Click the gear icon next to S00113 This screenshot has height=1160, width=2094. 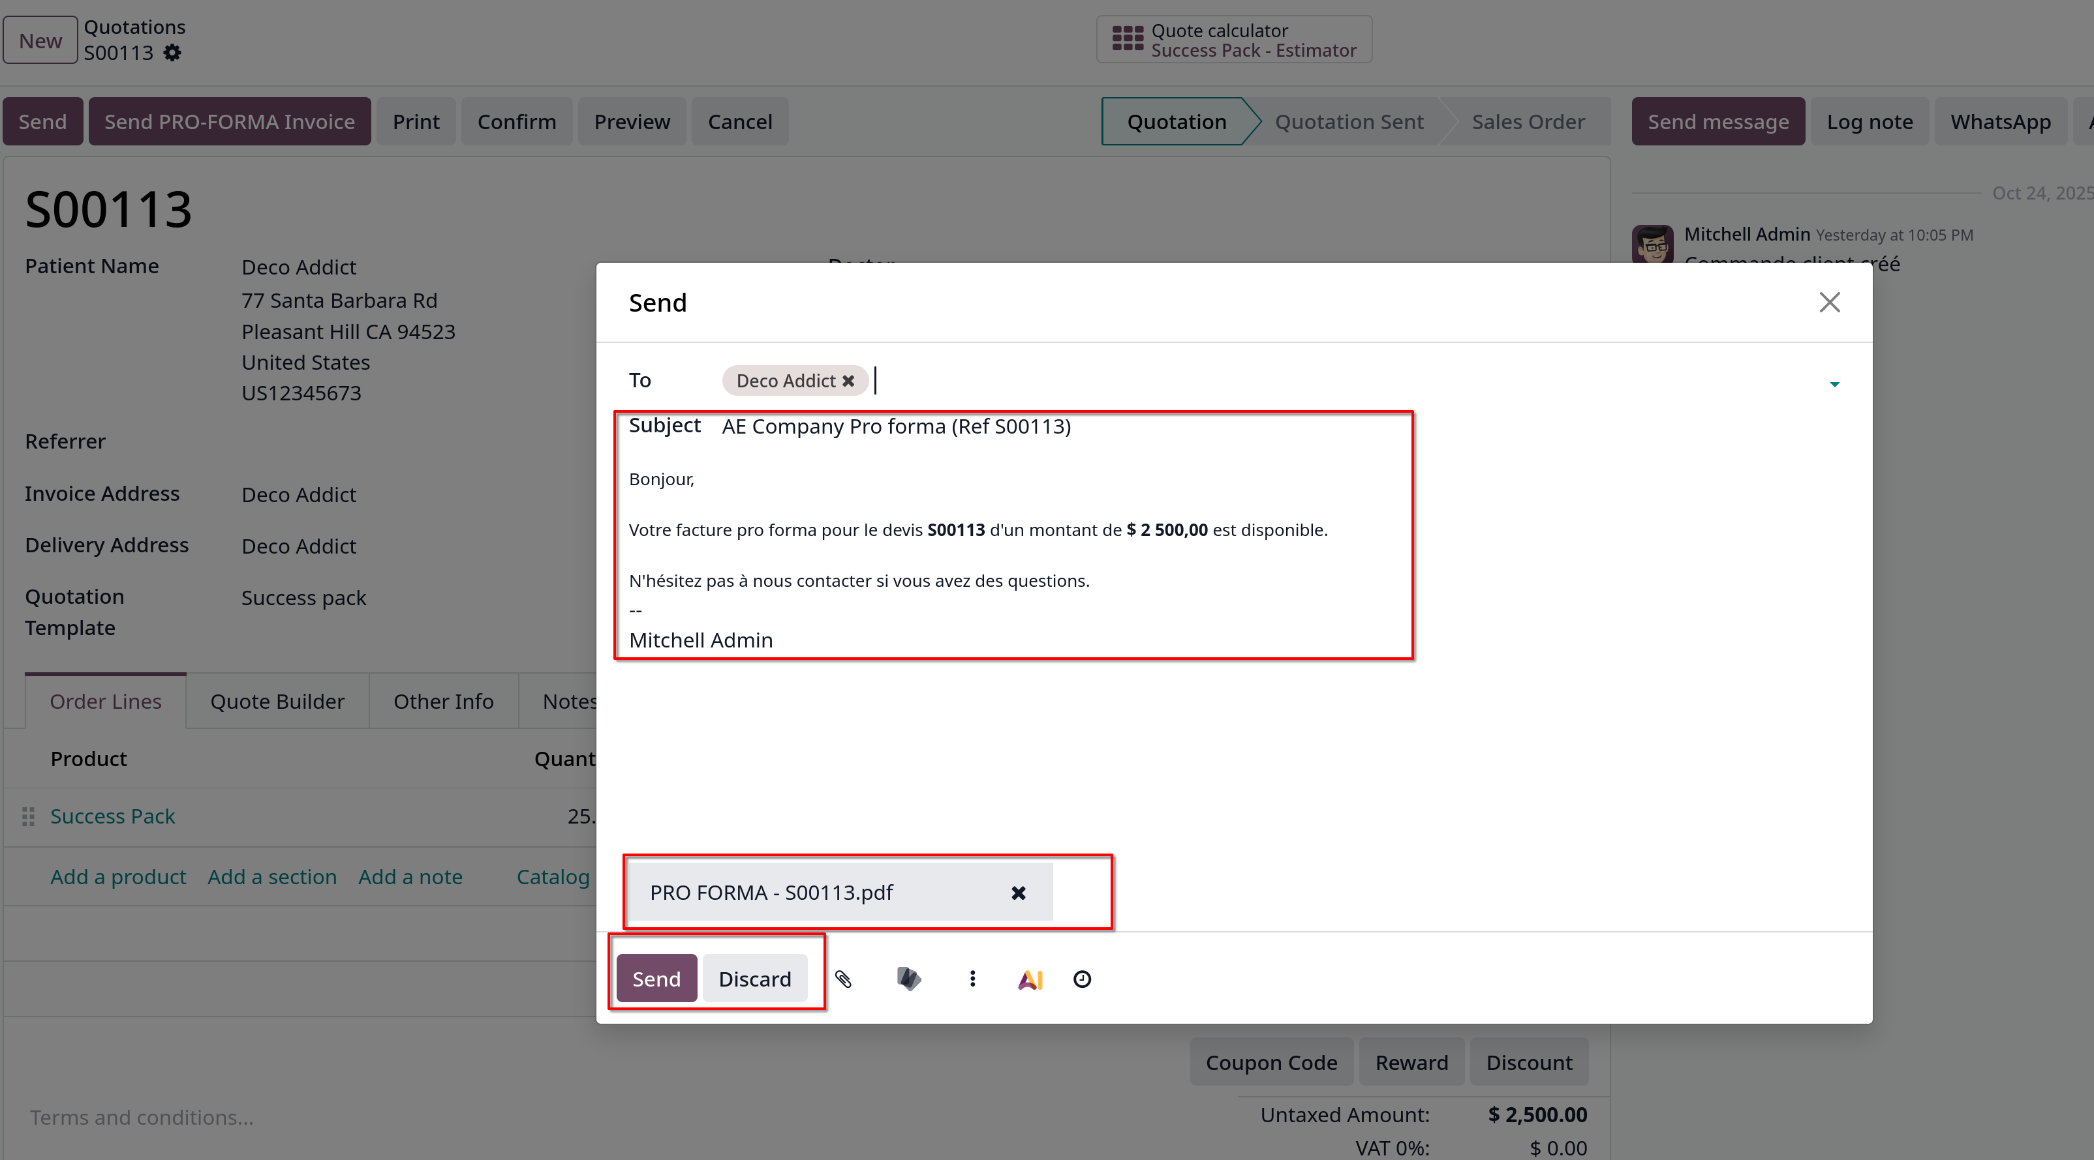172,53
